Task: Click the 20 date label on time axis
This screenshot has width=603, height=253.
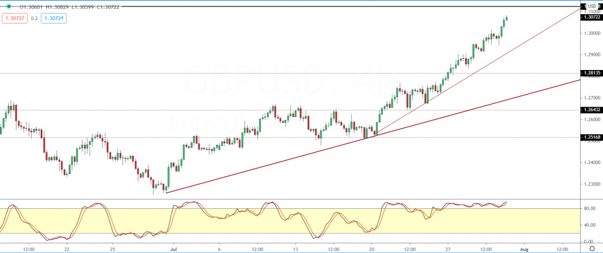Action: point(372,249)
